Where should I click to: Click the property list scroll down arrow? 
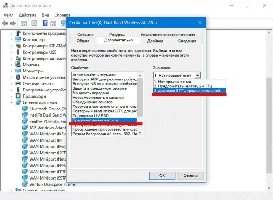[x=140, y=133]
